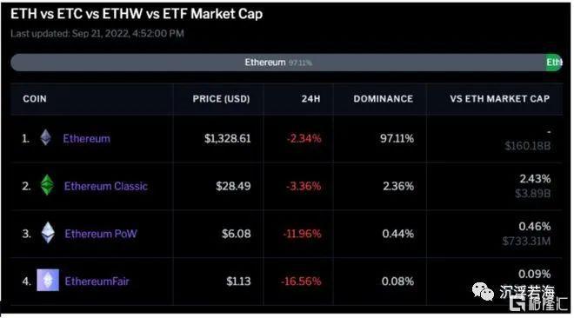Click the Gelonghui G logo watermark

517,304
